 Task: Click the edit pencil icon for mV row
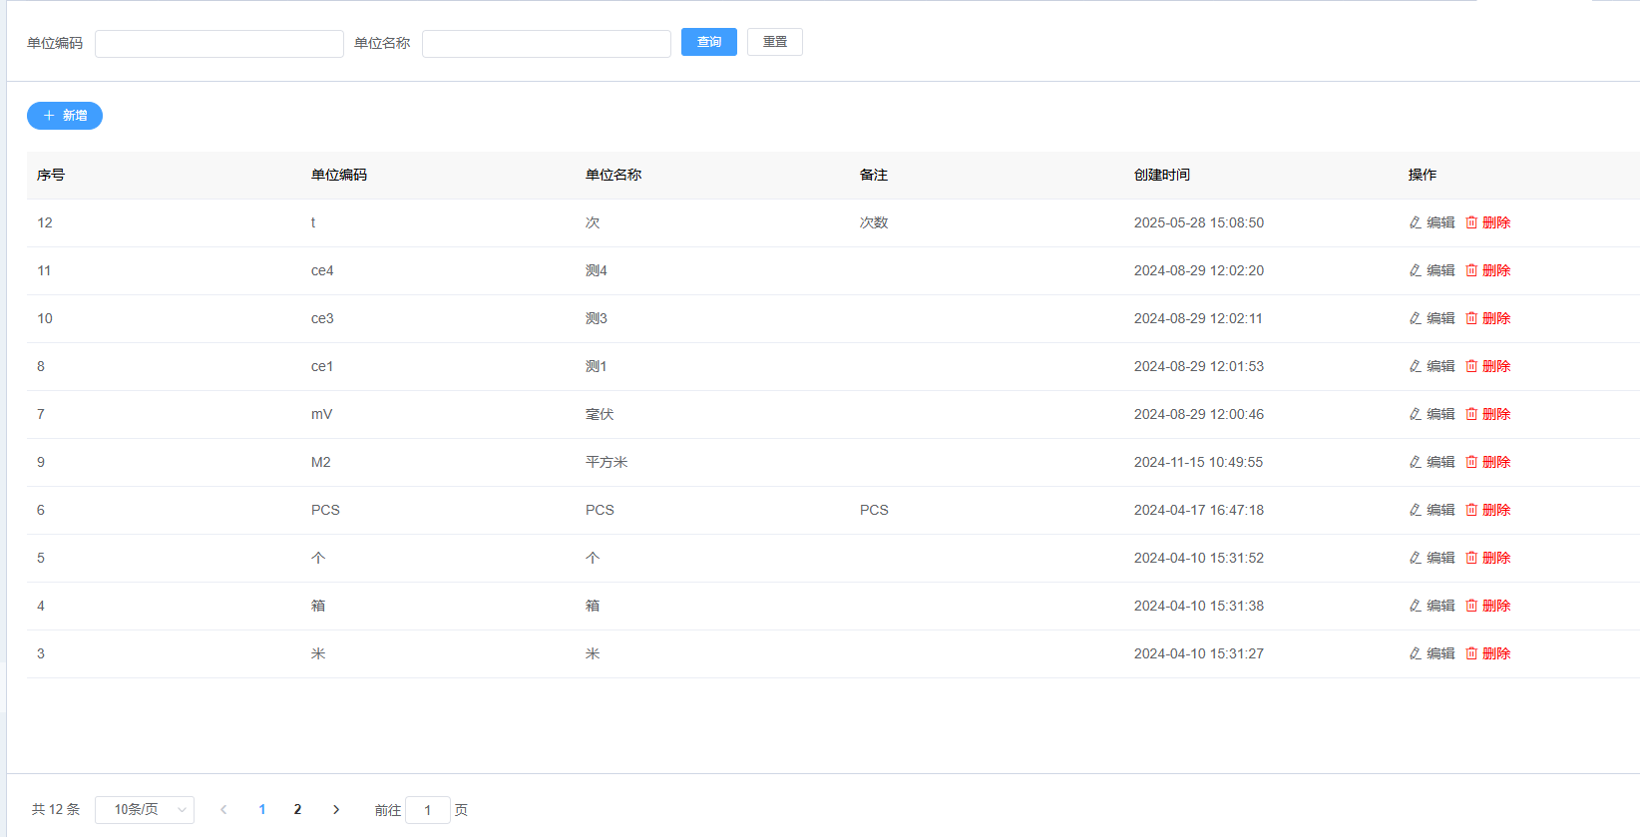[1415, 414]
